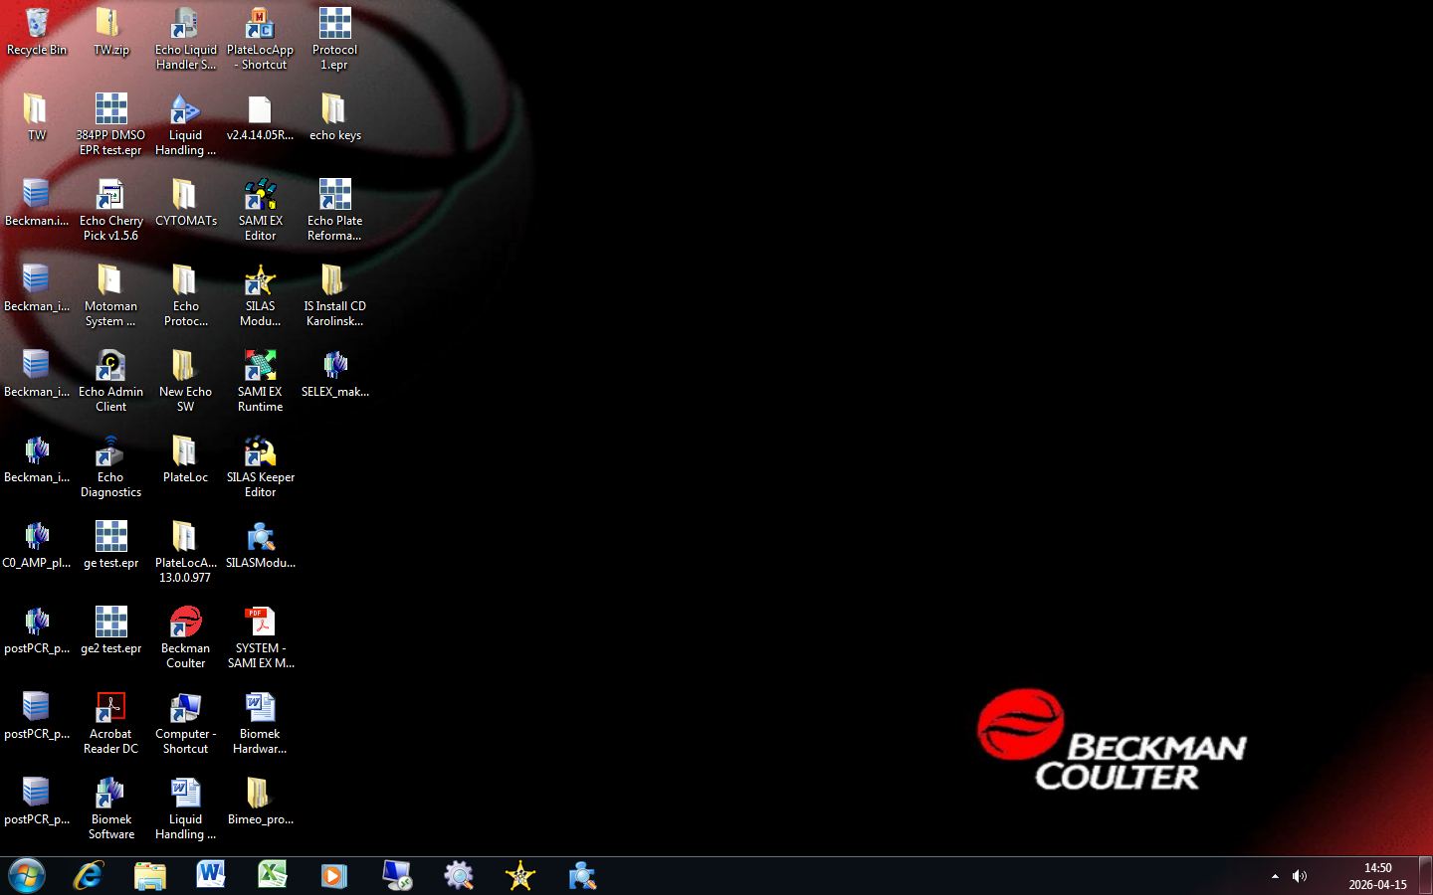This screenshot has height=895, width=1433.
Task: Open the Beckman Coulter shortcut
Action: click(185, 623)
